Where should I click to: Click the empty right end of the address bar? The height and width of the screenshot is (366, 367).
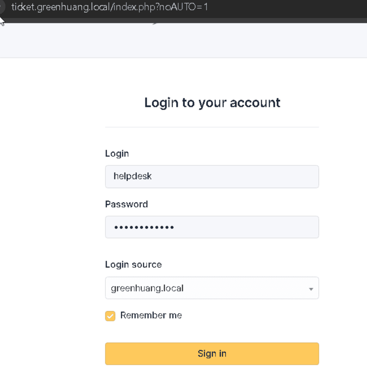pos(288,7)
